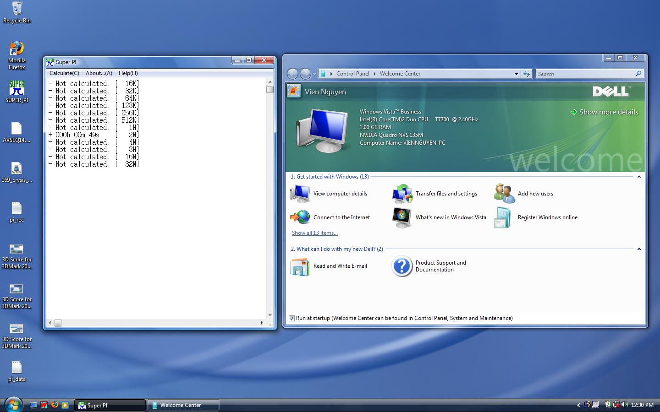The width and height of the screenshot is (660, 412).
Task: Launch the red W quick launch icon
Action: tap(44, 405)
